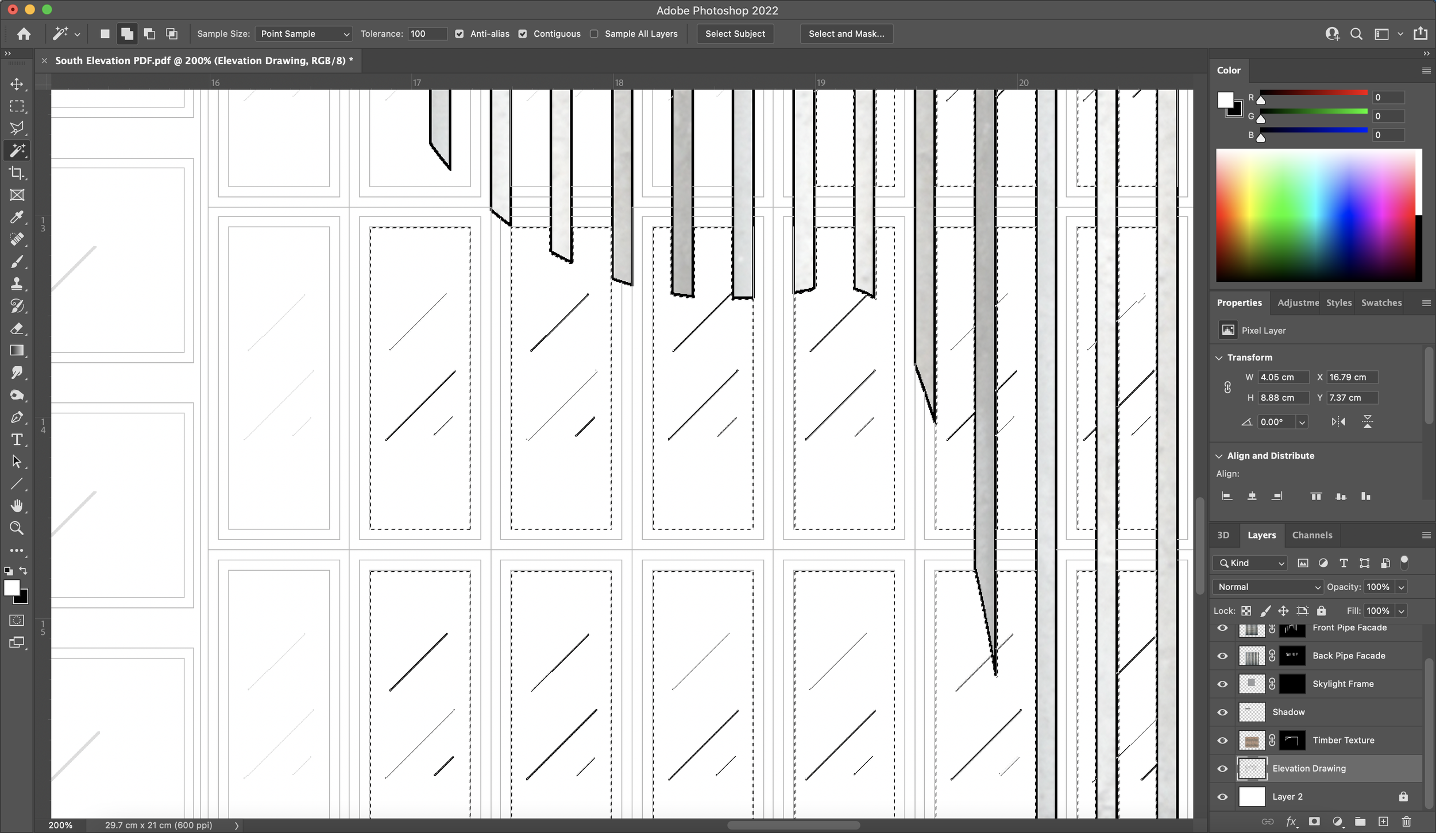Screen dimensions: 1436x833
Task: Switch to the Adjustments tab
Action: point(1297,303)
